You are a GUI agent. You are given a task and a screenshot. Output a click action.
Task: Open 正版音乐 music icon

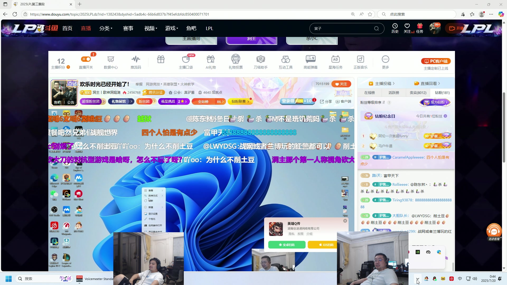tap(360, 59)
